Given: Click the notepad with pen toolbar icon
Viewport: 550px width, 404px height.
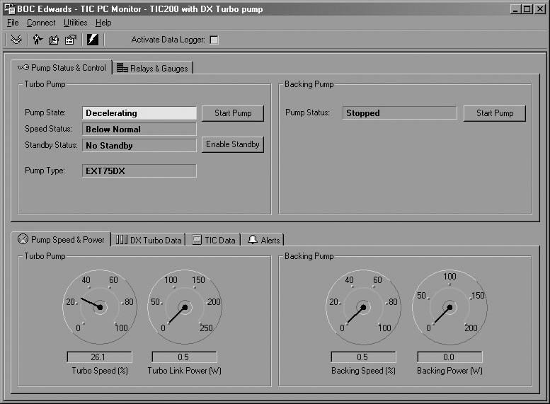Looking at the screenshot, I should [54, 40].
